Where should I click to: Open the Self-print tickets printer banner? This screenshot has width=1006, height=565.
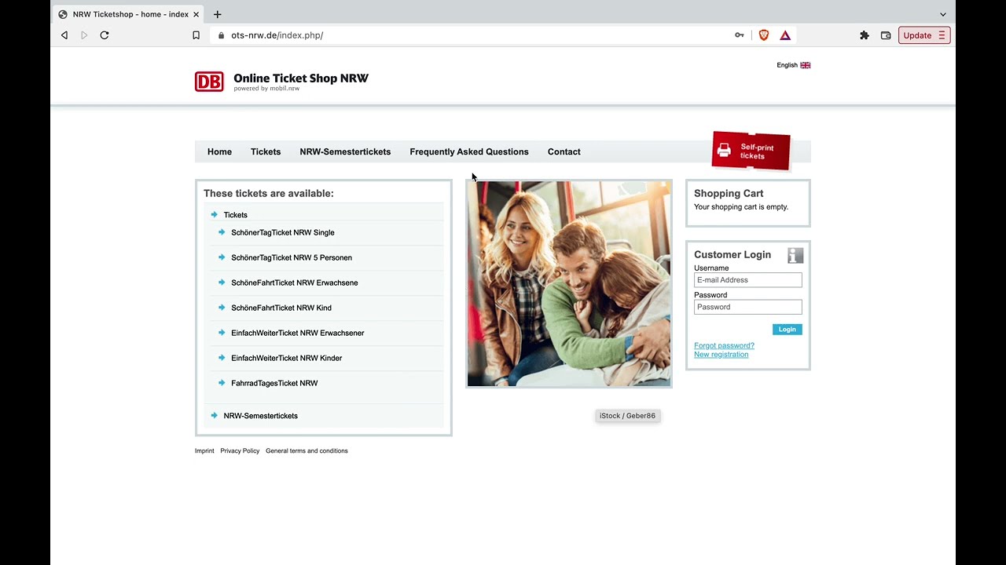point(751,151)
